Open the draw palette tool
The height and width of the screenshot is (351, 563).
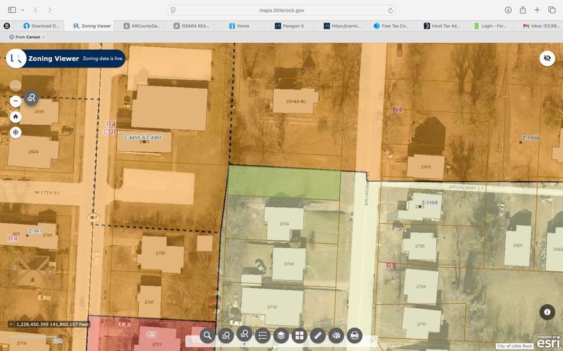pyautogui.click(x=336, y=335)
